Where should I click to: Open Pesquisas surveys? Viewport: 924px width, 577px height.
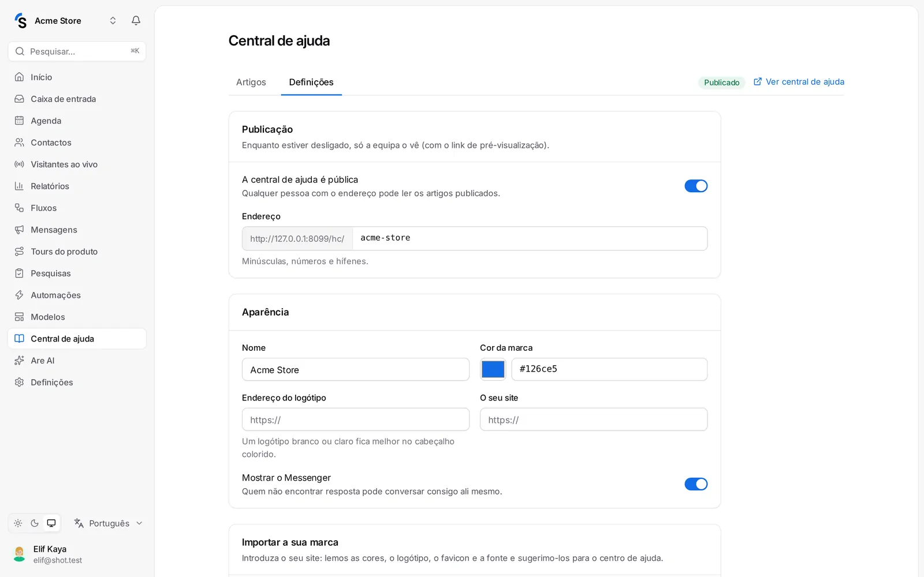tap(77, 273)
